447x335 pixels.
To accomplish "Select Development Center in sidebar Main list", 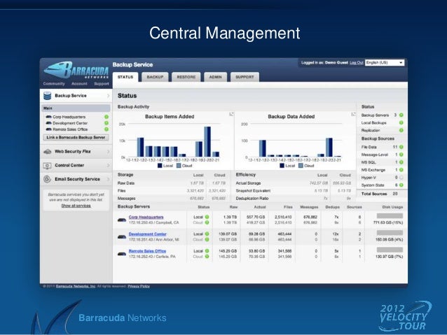I will [70, 123].
